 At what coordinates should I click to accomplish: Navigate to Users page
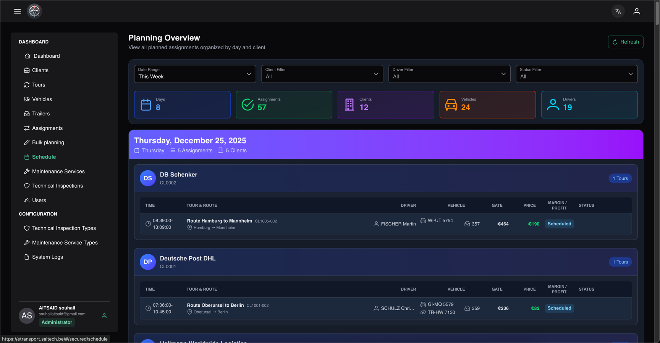point(39,200)
